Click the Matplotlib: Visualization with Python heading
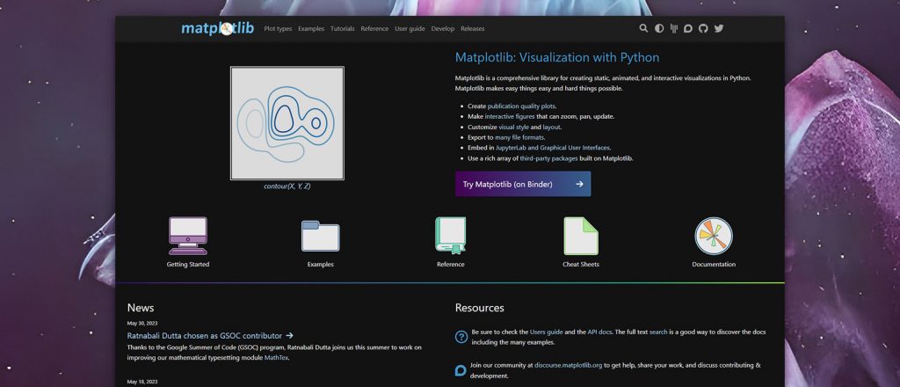 556,57
